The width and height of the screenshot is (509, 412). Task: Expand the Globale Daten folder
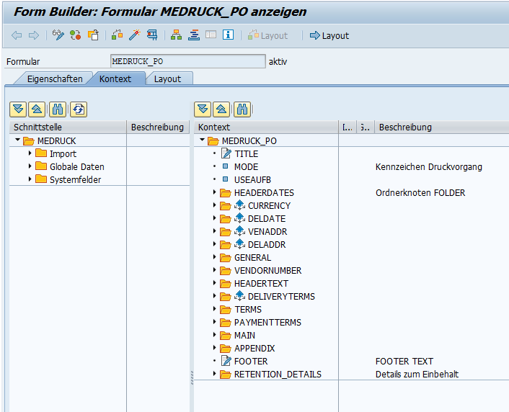click(x=30, y=166)
